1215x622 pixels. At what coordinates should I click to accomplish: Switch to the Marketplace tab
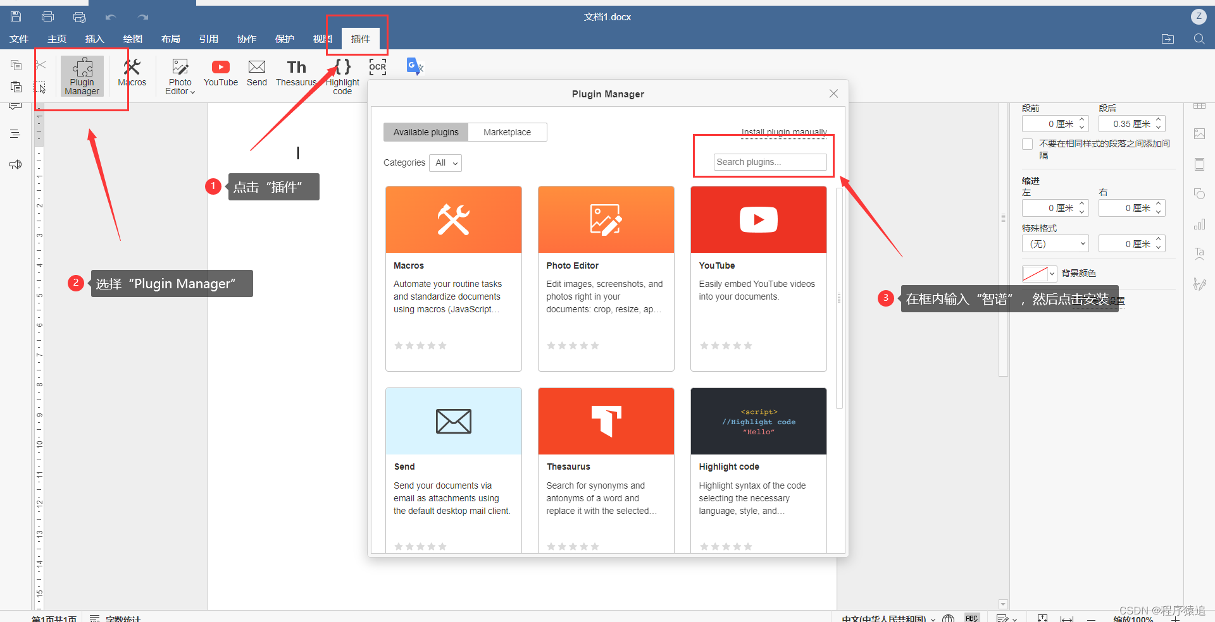[x=508, y=132]
